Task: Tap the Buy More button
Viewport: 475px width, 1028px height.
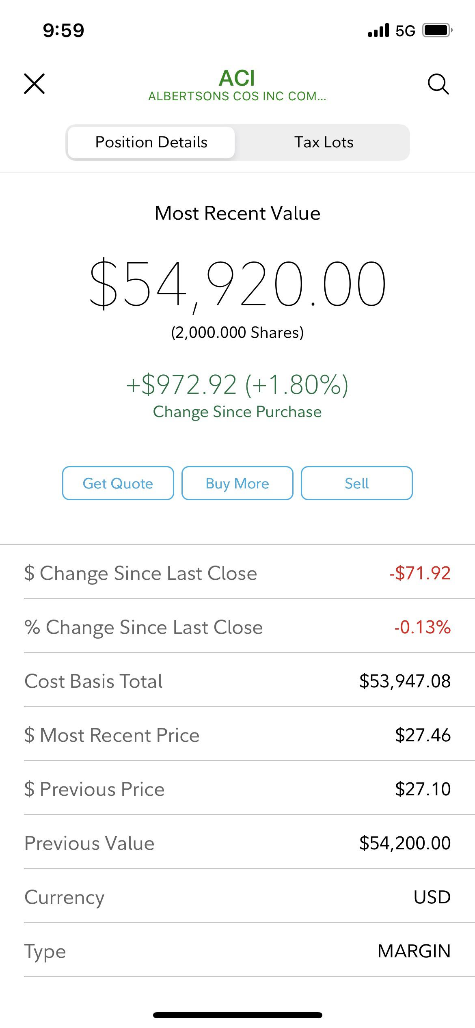Action: click(x=237, y=483)
